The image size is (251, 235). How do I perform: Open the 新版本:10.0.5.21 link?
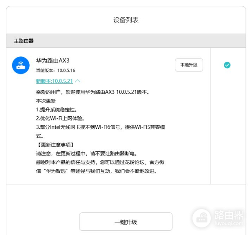pyautogui.click(x=54, y=81)
